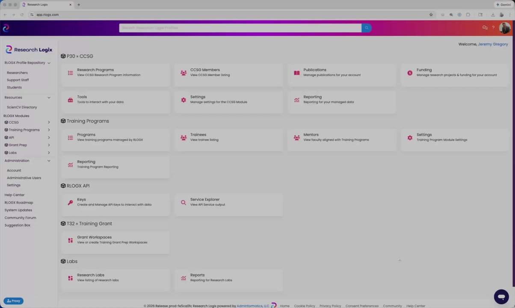
Task: Click the Proxy button
Action: click(13, 301)
